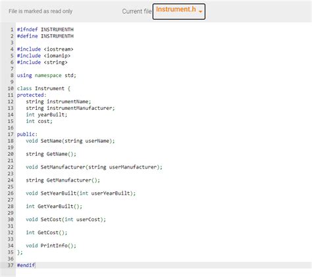Click the 'string instrumentManufacturer;' declaration
The image size is (312, 277).
pos(70,108)
